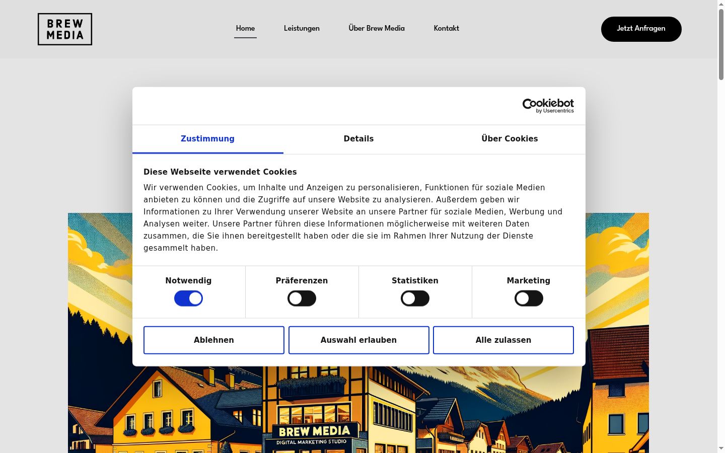Switch to the Zustimmung tab
This screenshot has width=725, height=453.
click(207, 139)
